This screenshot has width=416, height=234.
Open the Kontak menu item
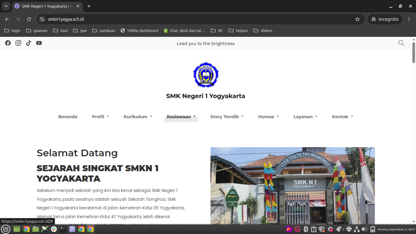pyautogui.click(x=343, y=117)
